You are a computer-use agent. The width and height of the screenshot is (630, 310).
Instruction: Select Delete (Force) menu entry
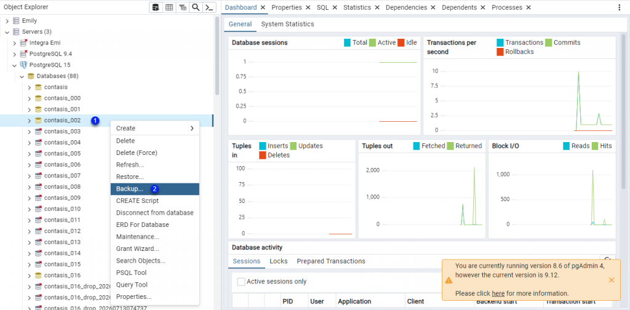[x=154, y=153]
